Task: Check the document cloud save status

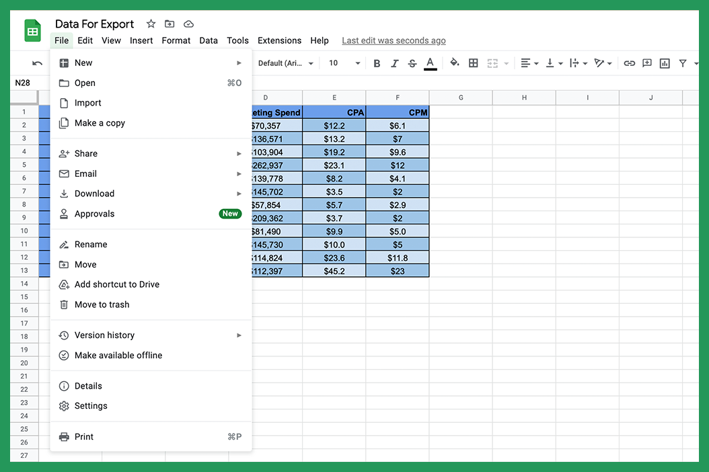Action: [x=188, y=23]
